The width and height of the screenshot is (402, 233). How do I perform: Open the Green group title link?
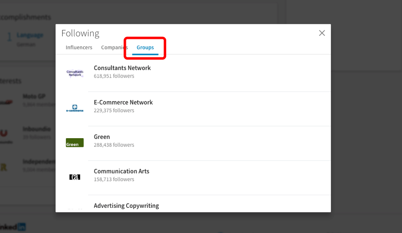(x=102, y=137)
